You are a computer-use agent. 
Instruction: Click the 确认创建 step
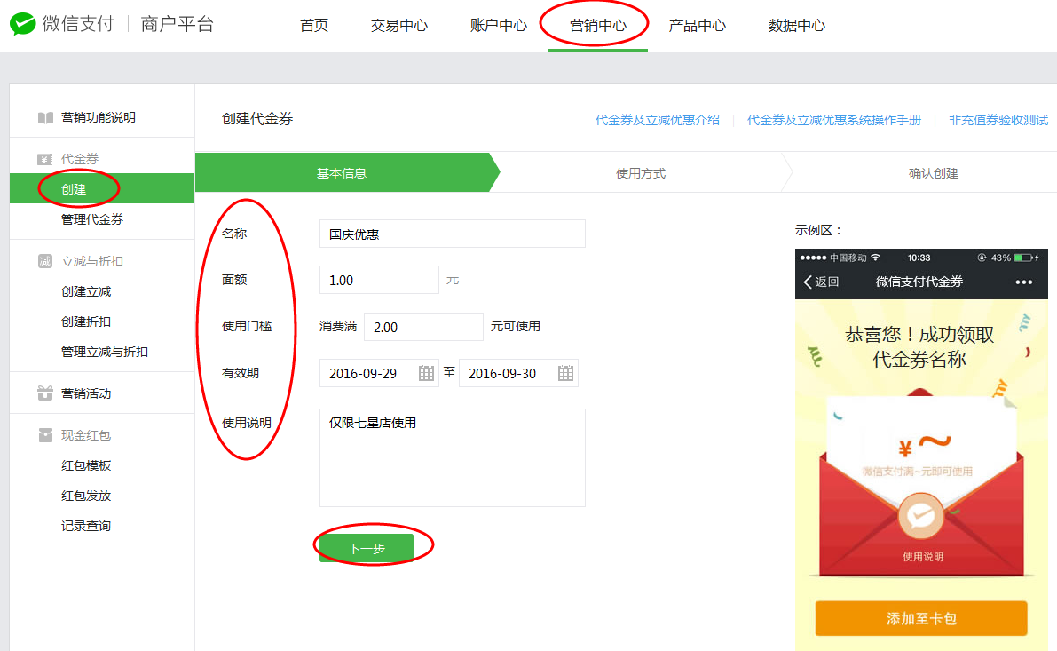[x=933, y=173]
